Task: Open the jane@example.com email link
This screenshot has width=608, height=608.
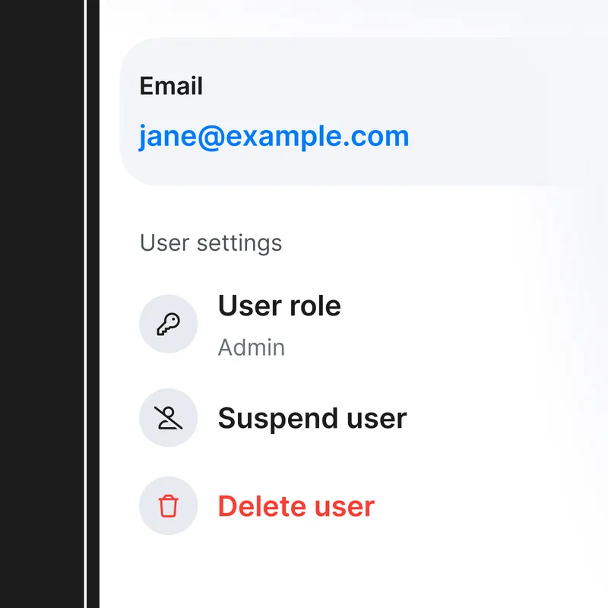Action: tap(274, 137)
